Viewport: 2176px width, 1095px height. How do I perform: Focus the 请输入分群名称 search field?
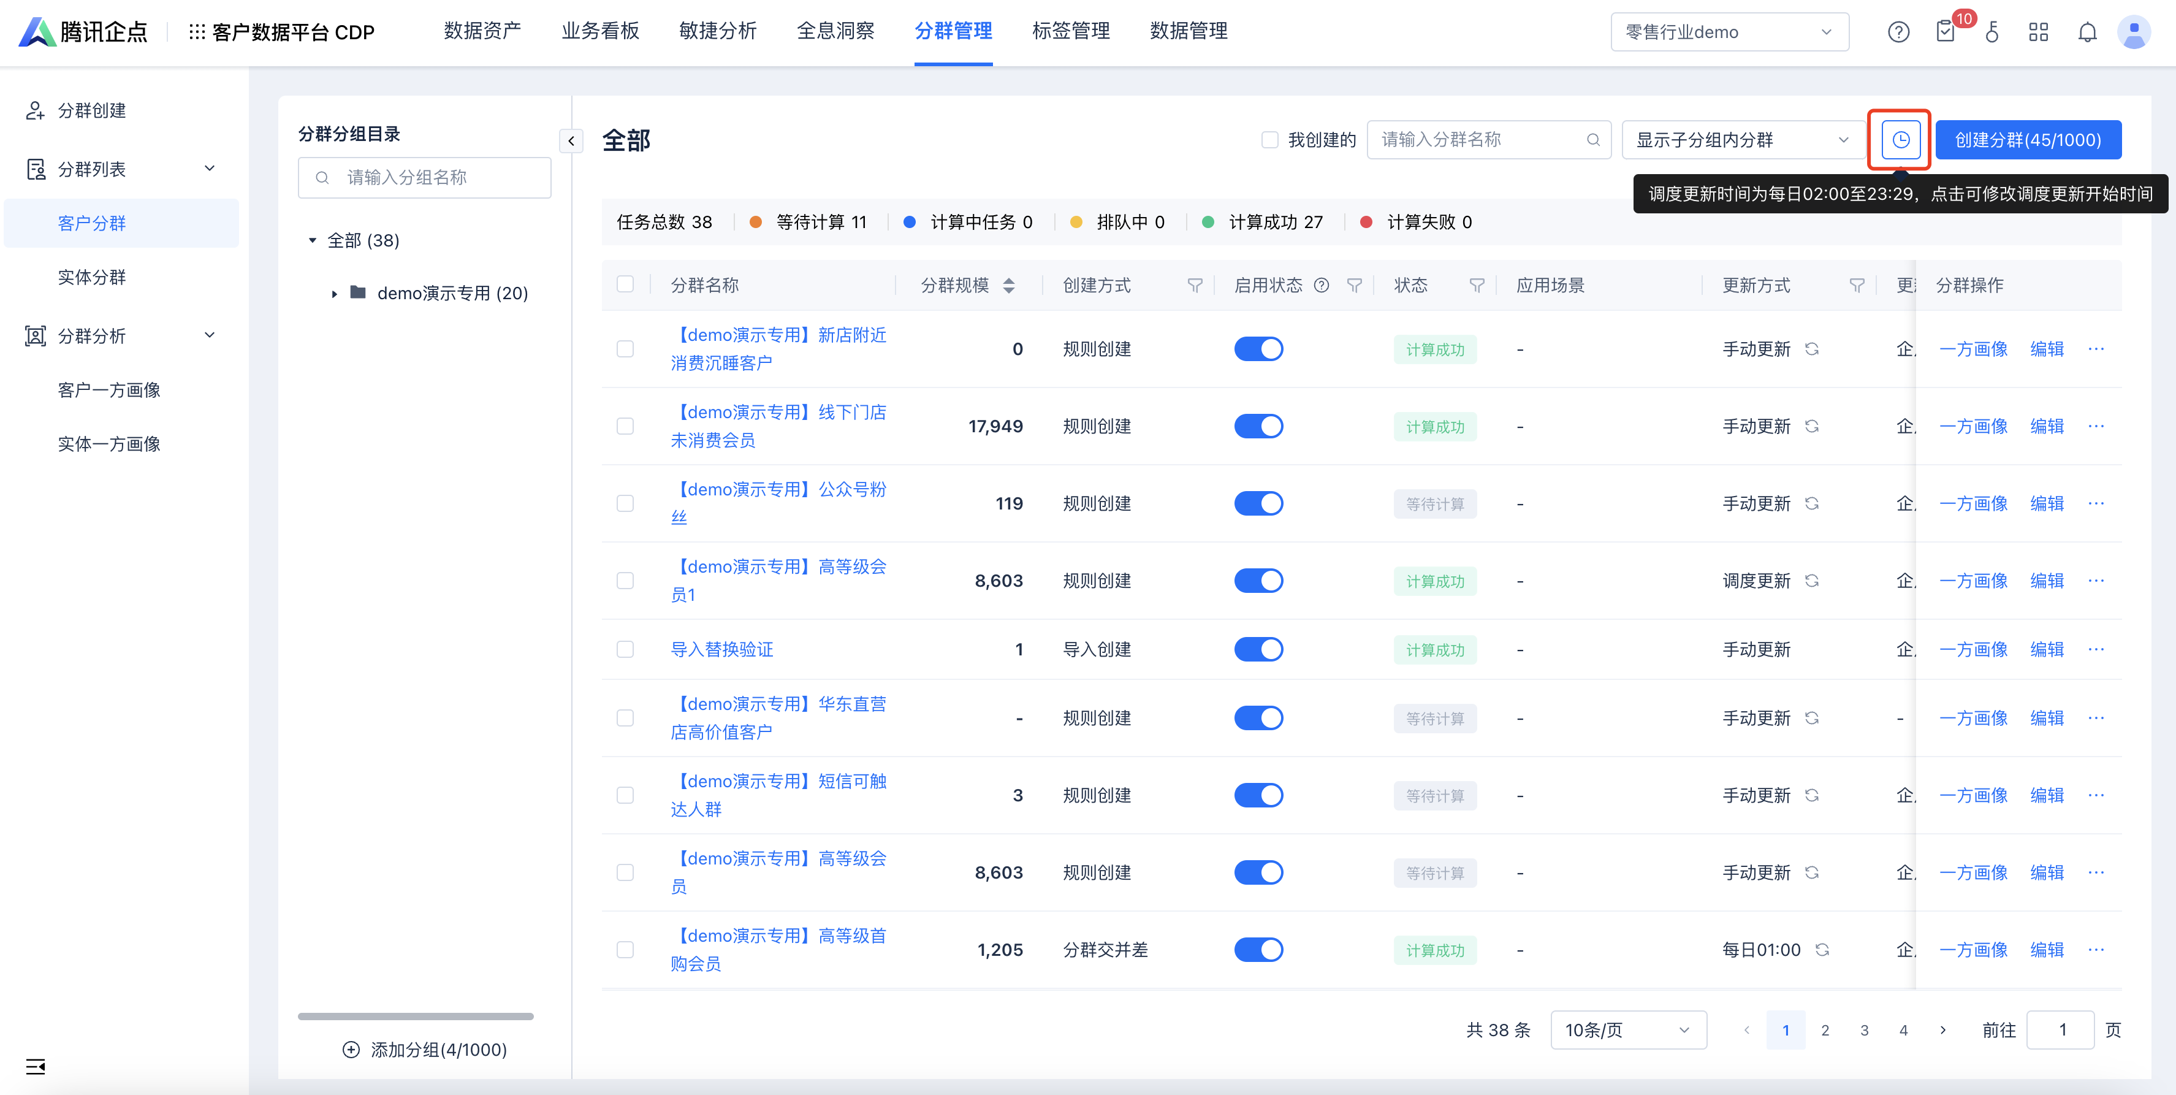pos(1488,139)
